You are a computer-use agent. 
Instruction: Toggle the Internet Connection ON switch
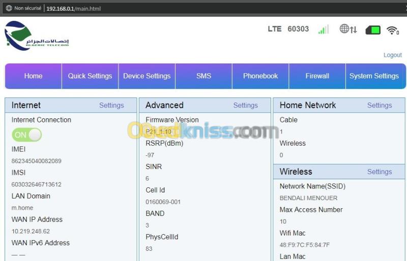point(27,135)
